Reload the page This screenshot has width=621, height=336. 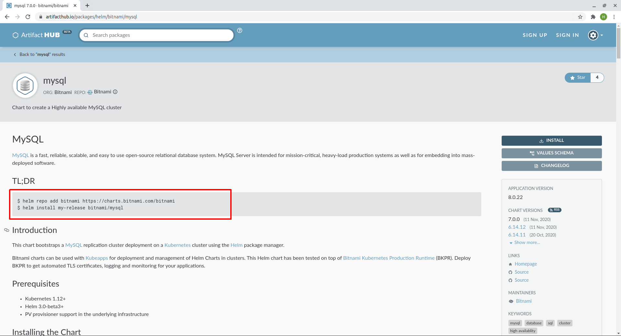(x=28, y=17)
